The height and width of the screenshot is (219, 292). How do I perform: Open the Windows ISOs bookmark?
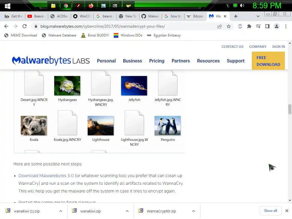128,35
